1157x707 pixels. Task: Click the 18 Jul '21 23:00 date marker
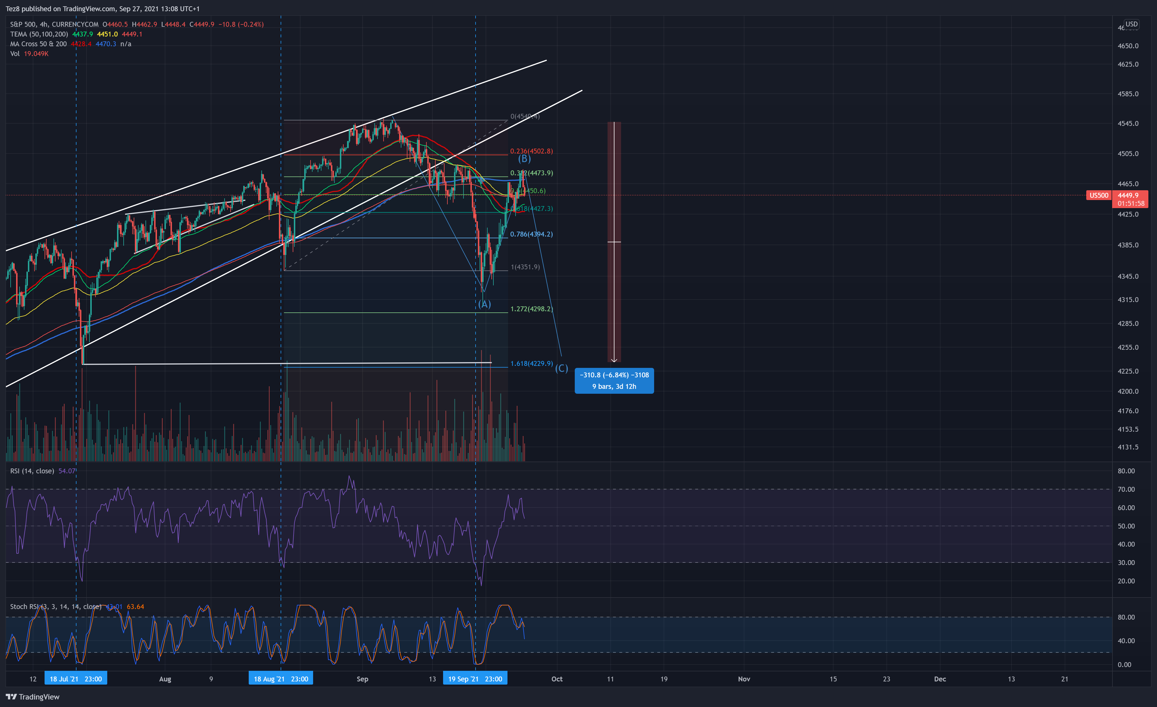[76, 679]
